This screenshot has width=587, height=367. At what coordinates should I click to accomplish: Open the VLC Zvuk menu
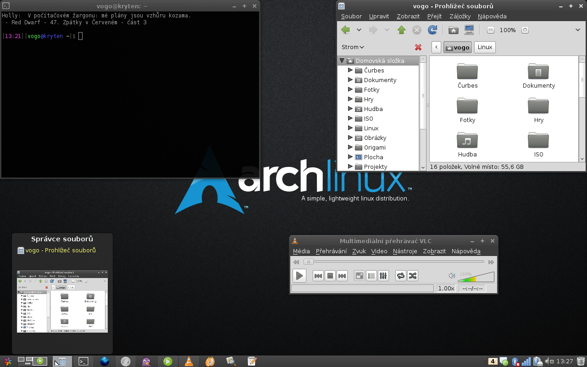pyautogui.click(x=359, y=251)
